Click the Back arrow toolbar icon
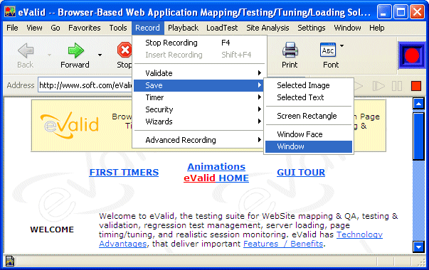This screenshot has width=429, height=270. 26,50
